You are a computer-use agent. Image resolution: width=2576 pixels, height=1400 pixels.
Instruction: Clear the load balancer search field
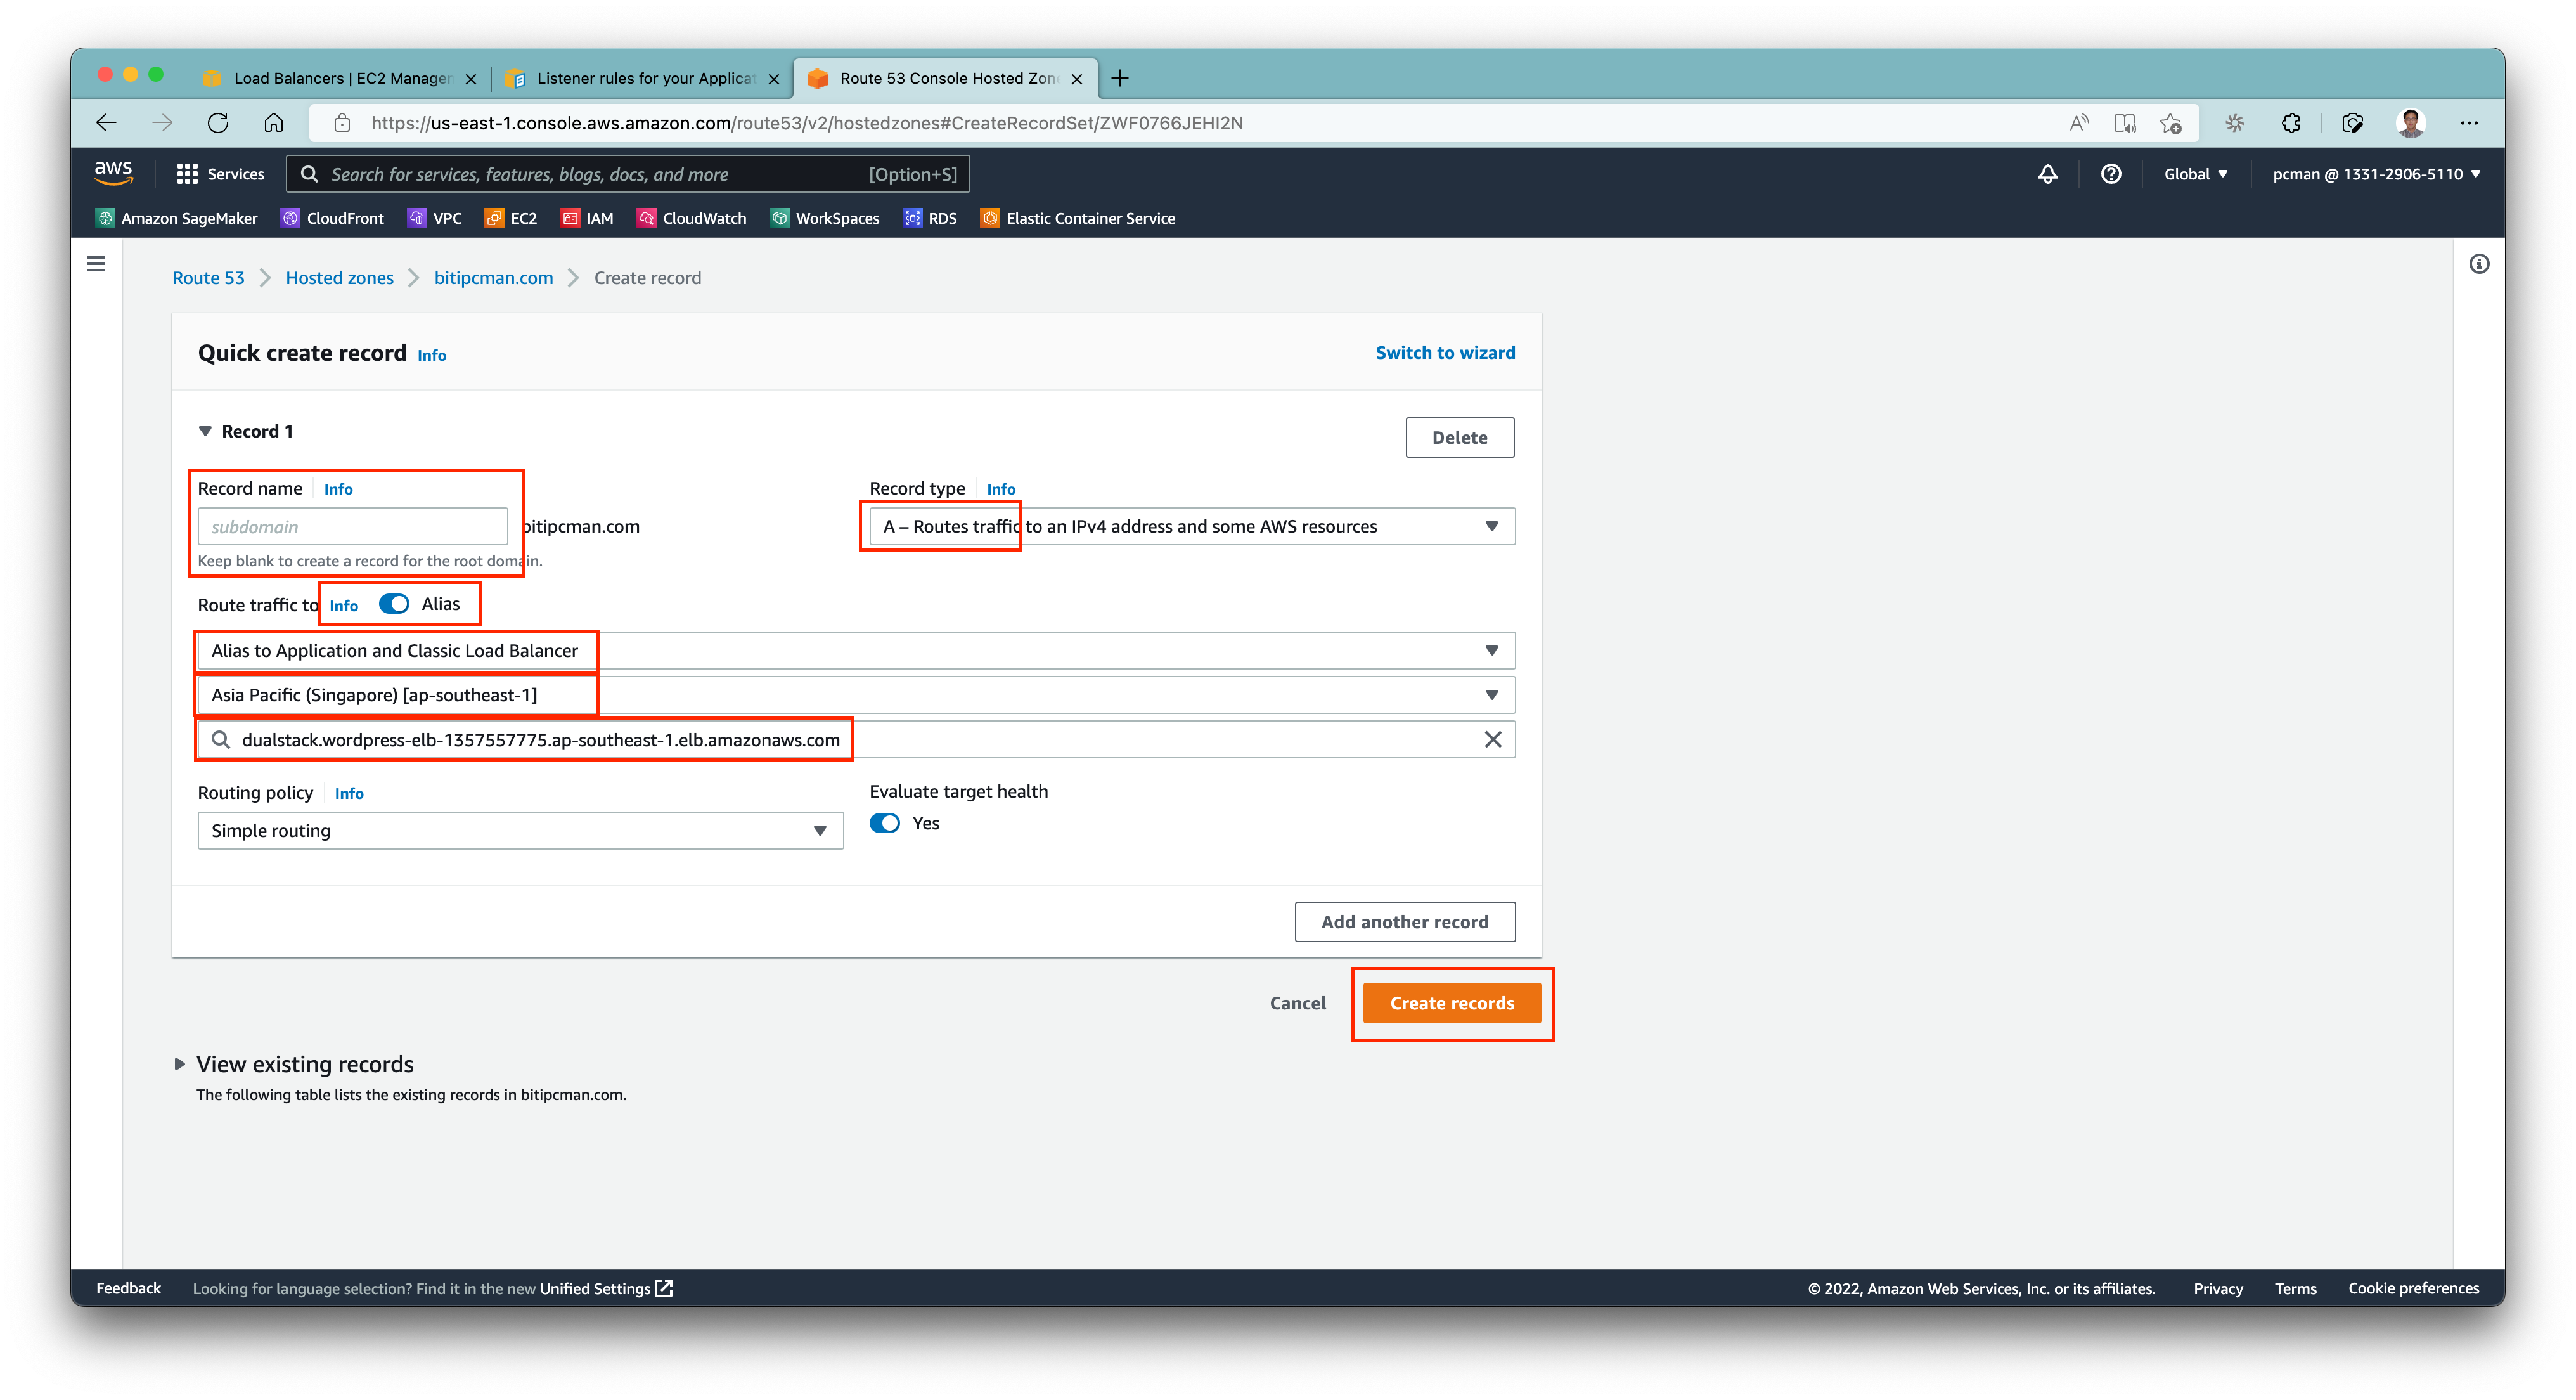(1492, 740)
